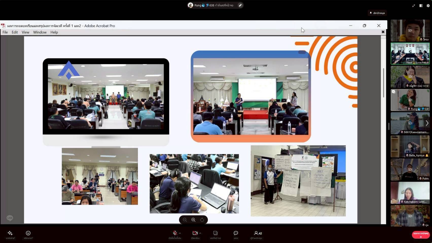Open the Window menu
This screenshot has height=243, width=432.
click(40, 32)
